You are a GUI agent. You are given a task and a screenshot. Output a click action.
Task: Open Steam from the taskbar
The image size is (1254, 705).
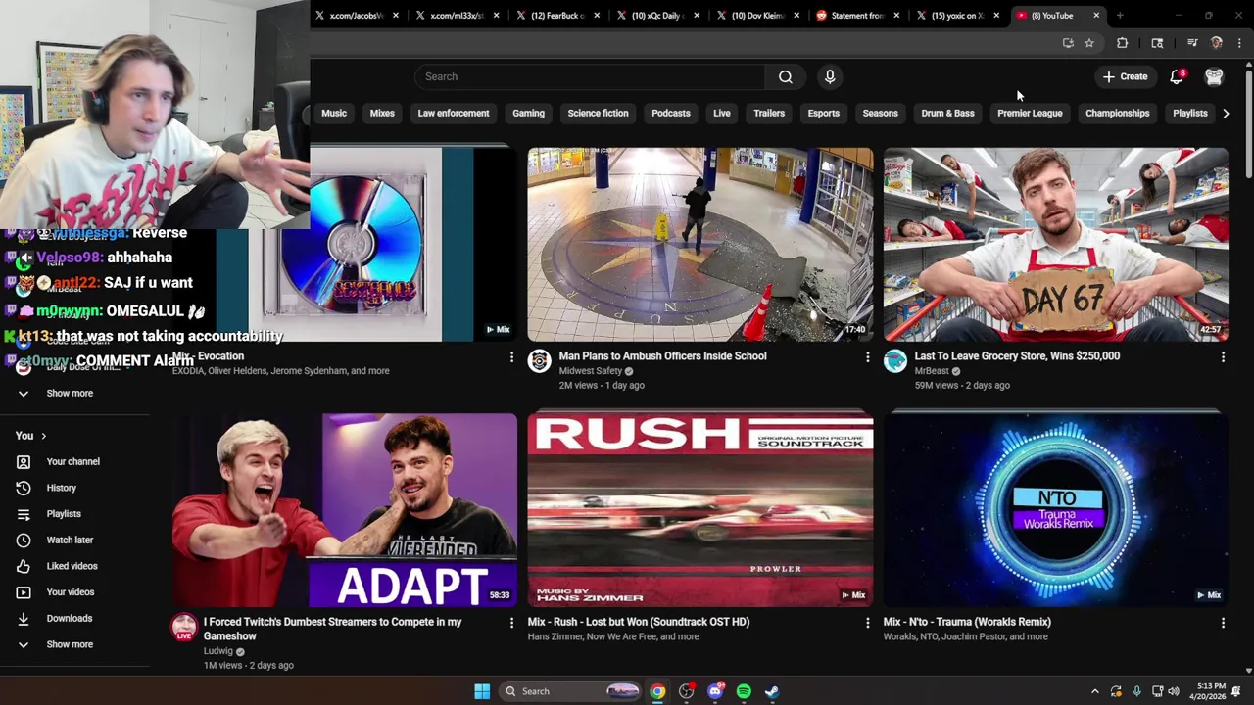click(772, 691)
